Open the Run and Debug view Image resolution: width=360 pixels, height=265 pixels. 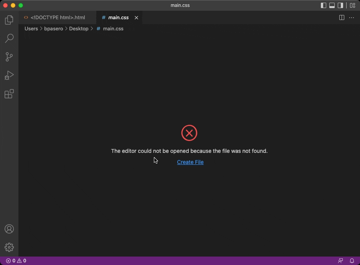pos(9,75)
